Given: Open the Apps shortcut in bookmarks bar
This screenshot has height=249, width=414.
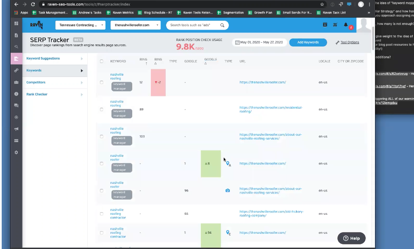Looking at the screenshot, I should point(21,12).
